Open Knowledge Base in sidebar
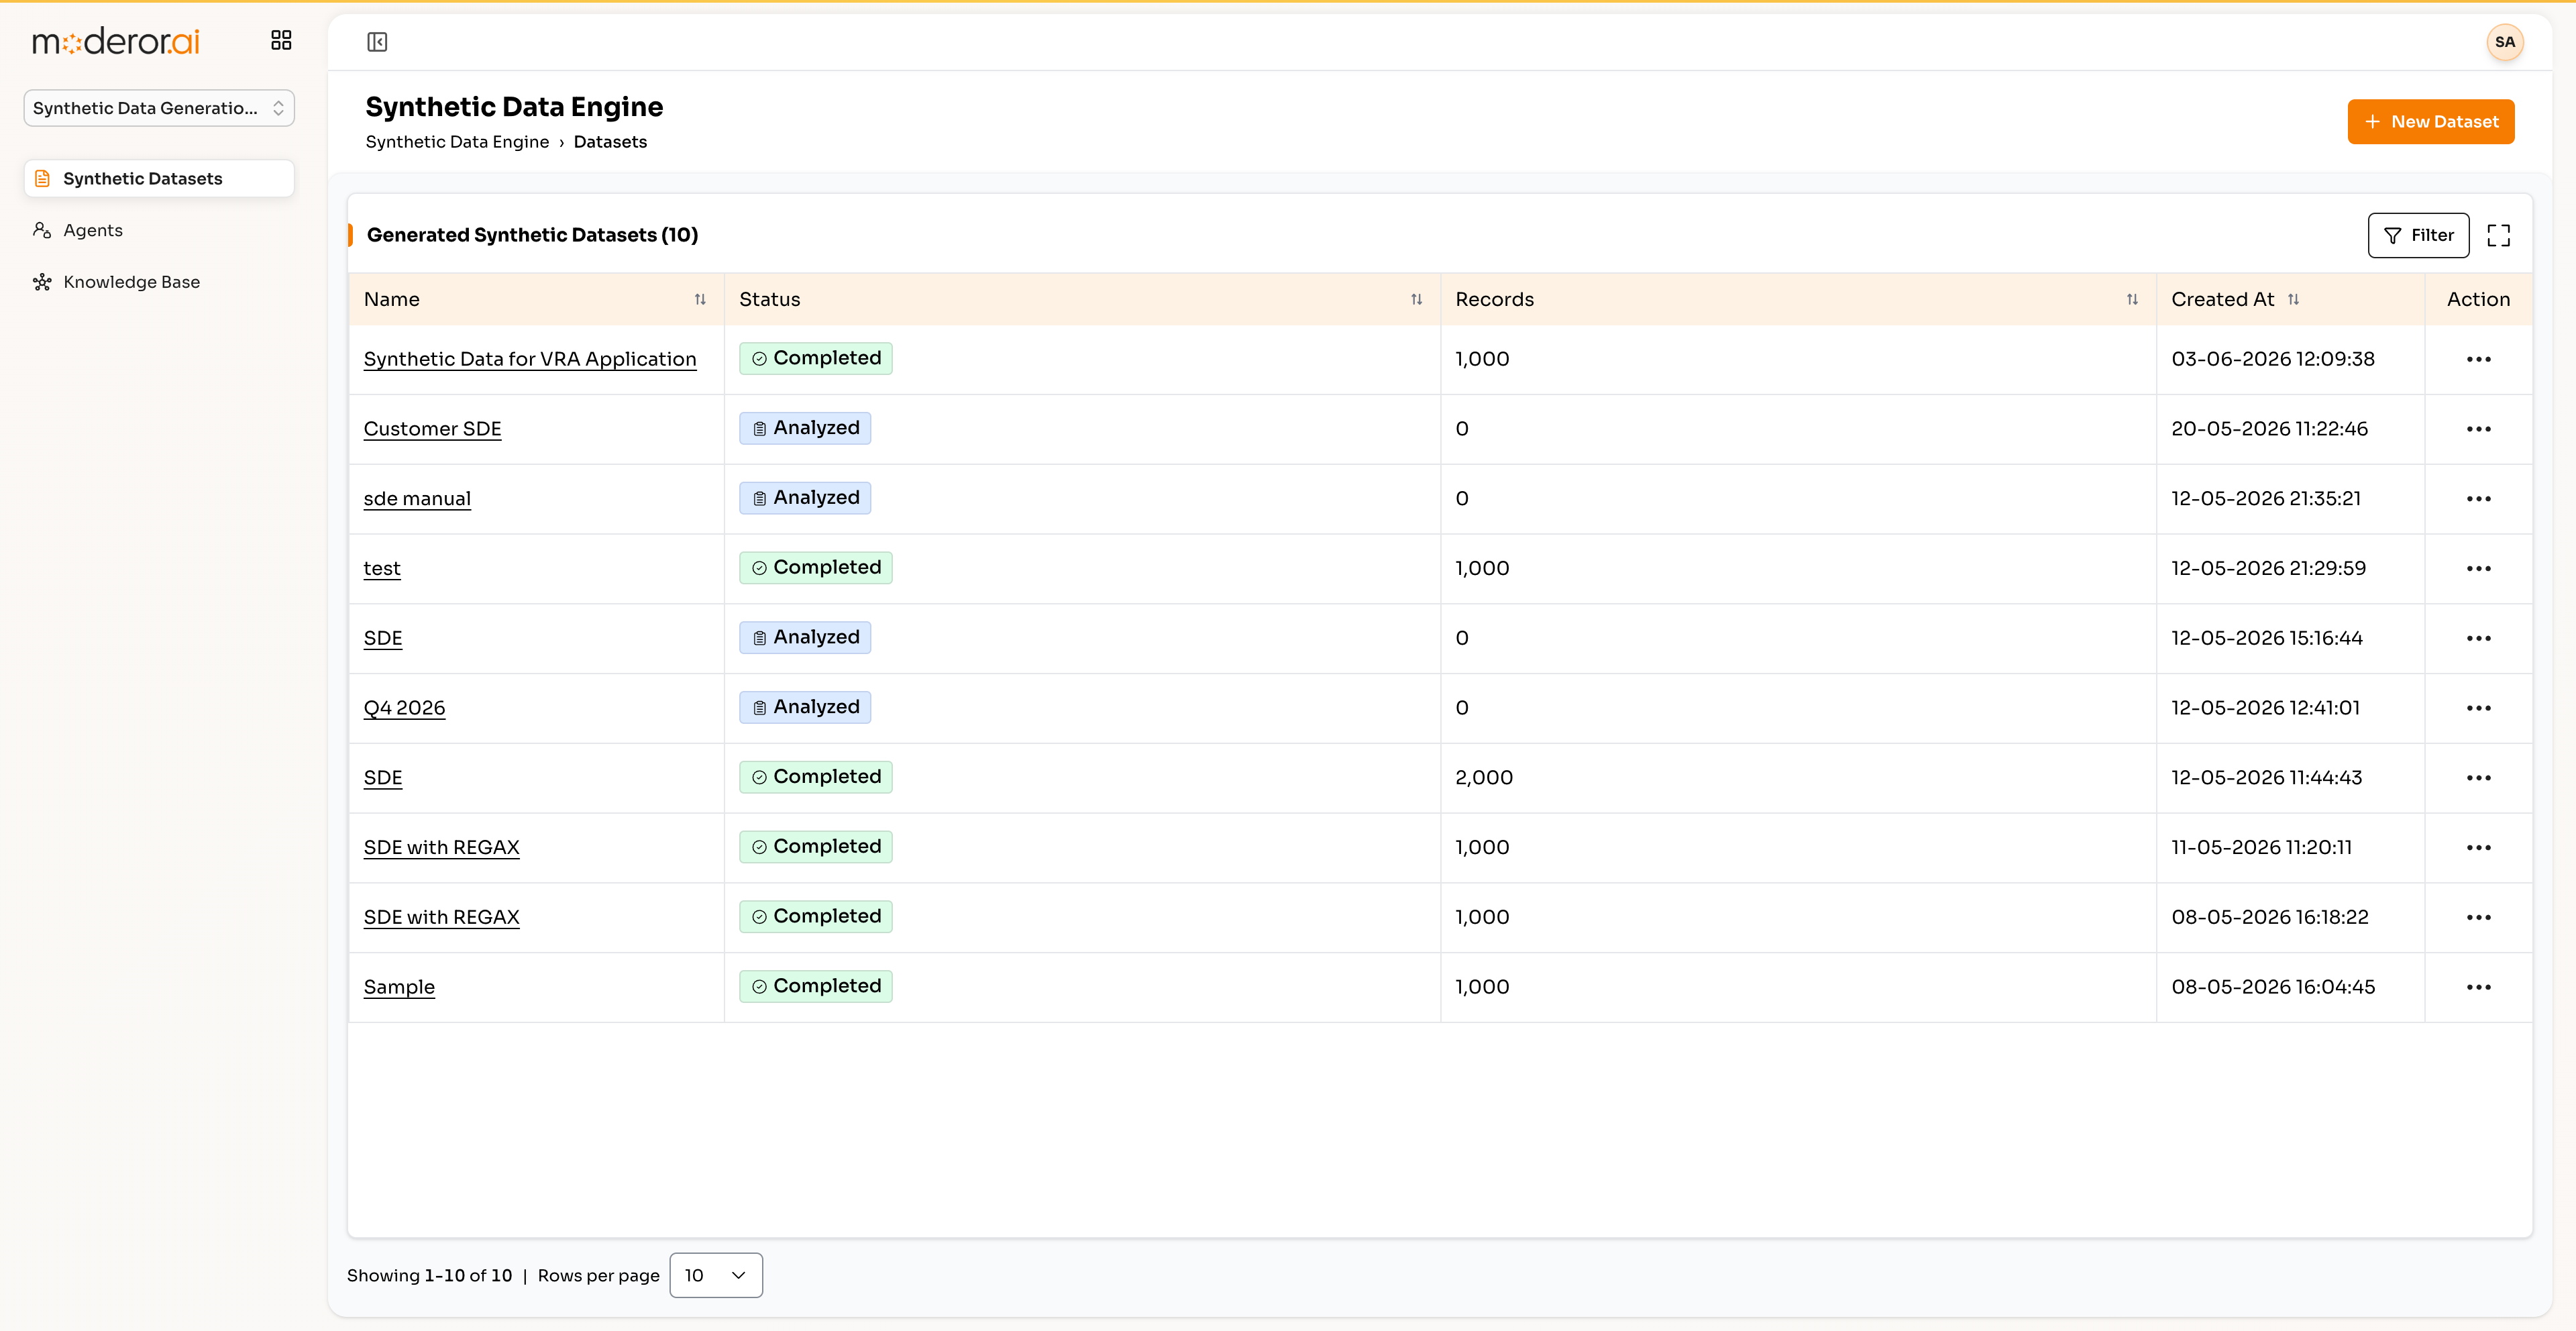This screenshot has width=2576, height=1331. click(116, 282)
